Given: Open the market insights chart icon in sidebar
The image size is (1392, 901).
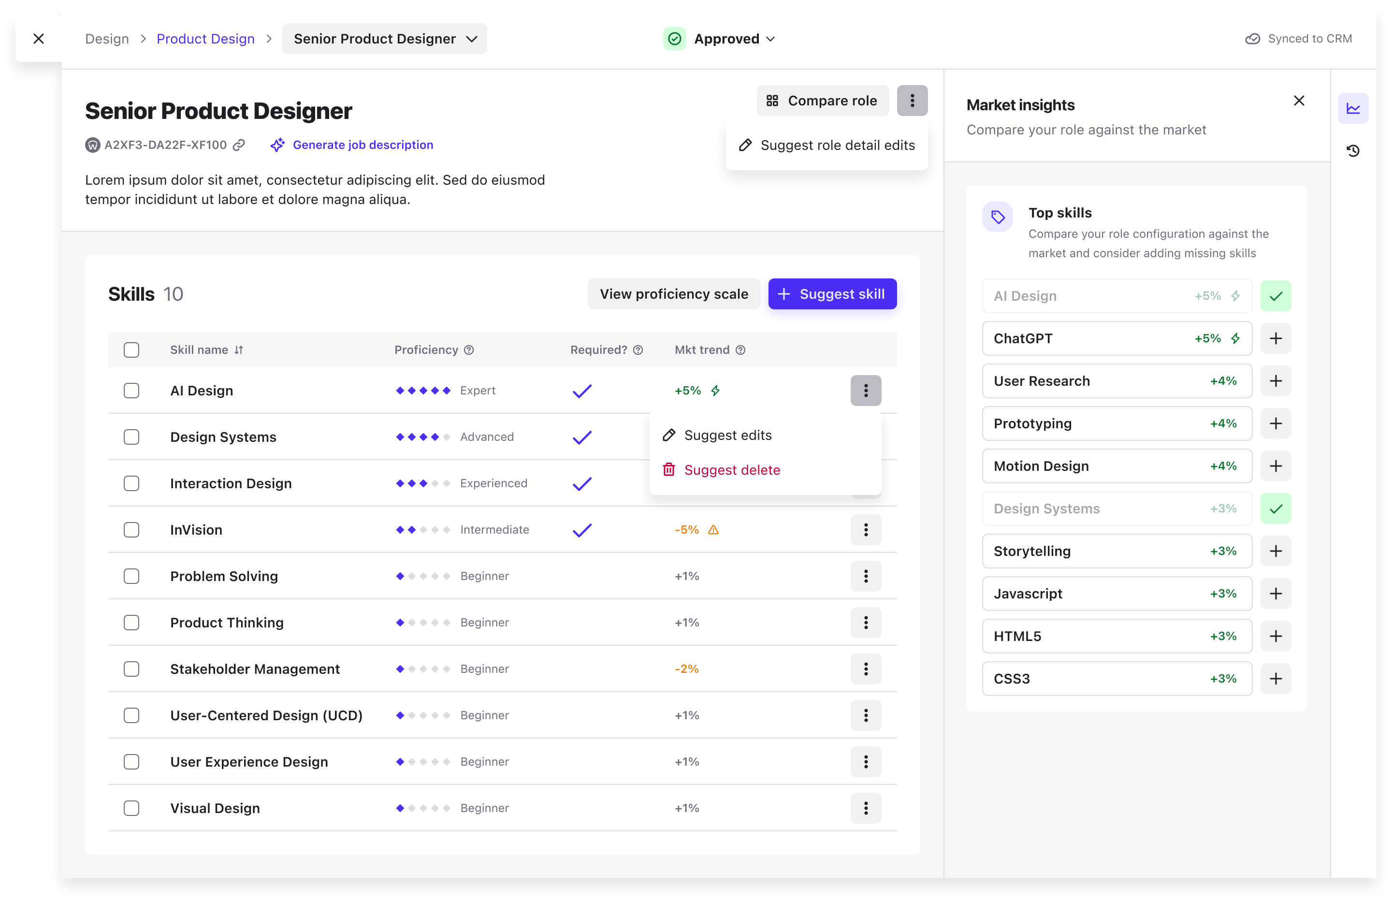Looking at the screenshot, I should (1353, 108).
